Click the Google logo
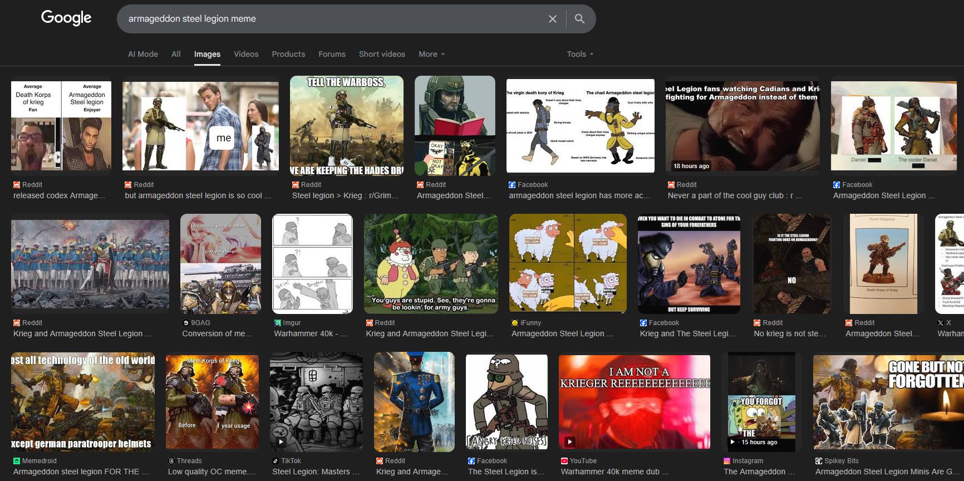 point(66,18)
